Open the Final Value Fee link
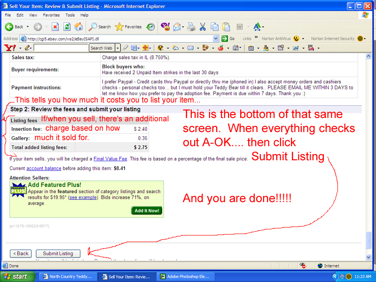The height and width of the screenshot is (282, 376). (111, 159)
